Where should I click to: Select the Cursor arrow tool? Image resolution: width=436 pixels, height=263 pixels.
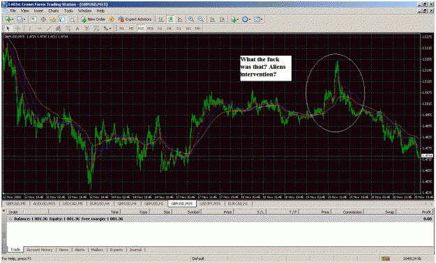[8, 29]
